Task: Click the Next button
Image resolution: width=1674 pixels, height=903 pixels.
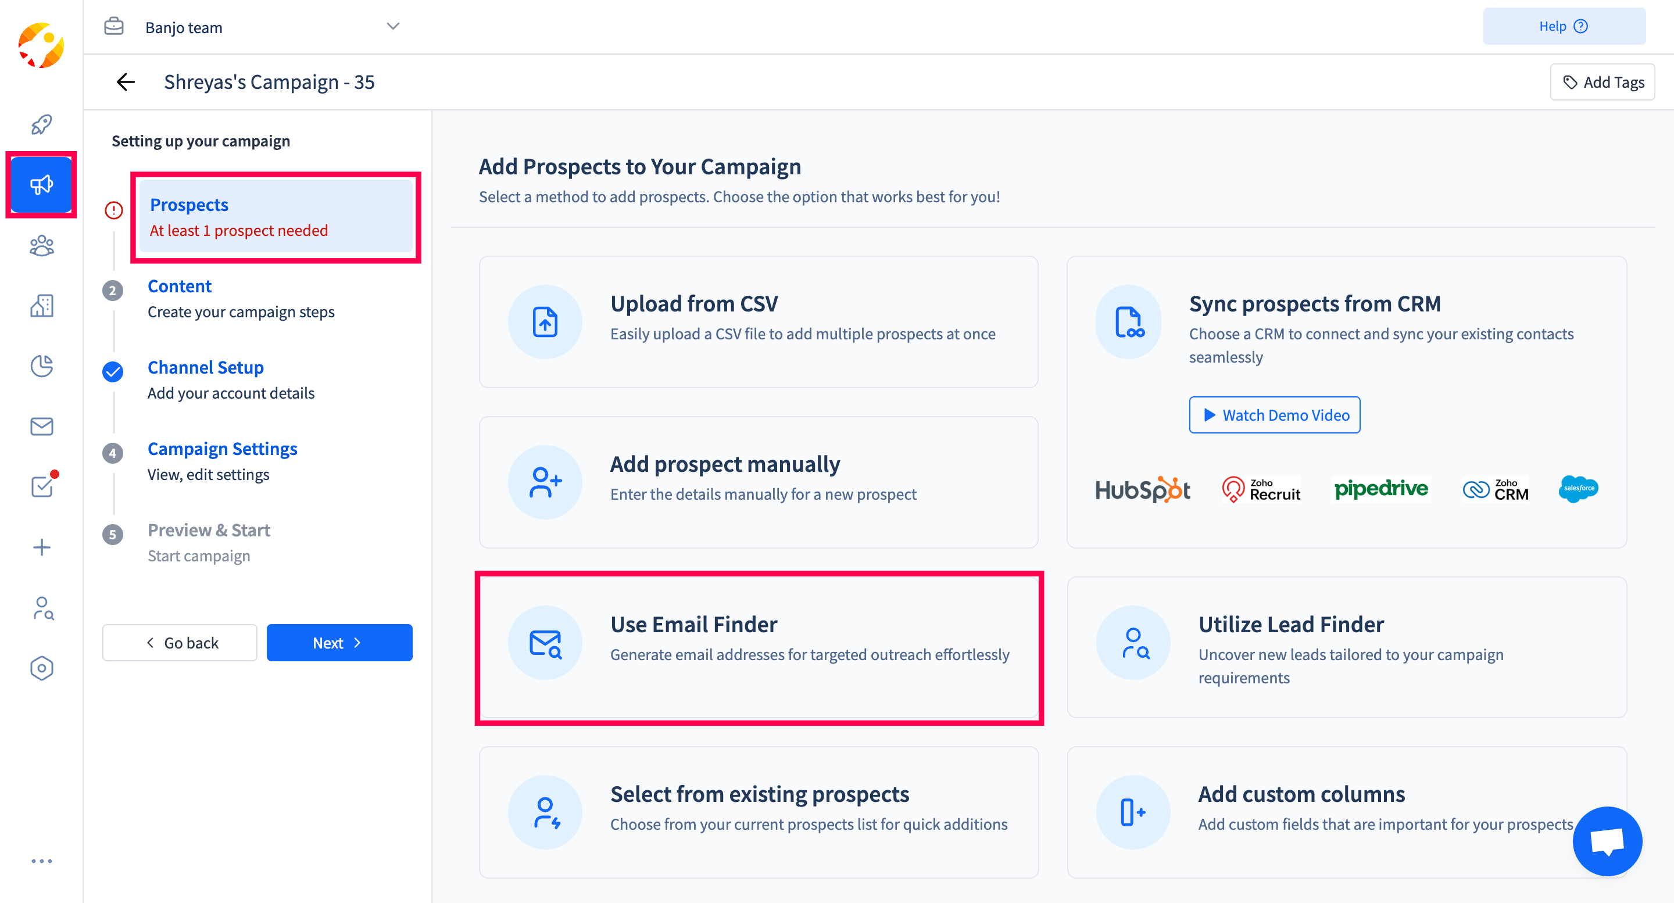Action: pyautogui.click(x=338, y=643)
